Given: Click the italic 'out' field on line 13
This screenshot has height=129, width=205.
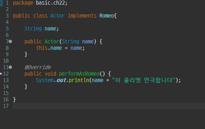Looking at the screenshot, I should [x=61, y=80].
